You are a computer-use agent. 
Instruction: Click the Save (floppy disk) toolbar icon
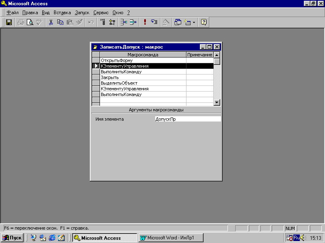[9, 22]
